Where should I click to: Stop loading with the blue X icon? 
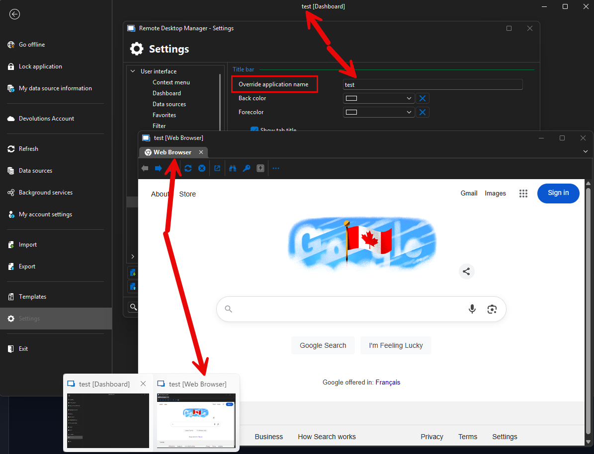tap(202, 169)
